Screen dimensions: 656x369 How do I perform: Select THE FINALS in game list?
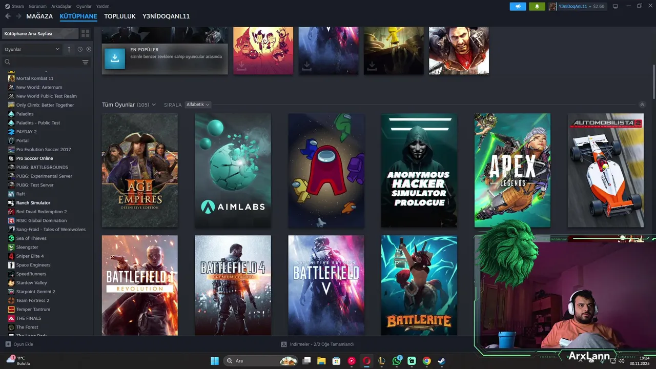pyautogui.click(x=29, y=318)
